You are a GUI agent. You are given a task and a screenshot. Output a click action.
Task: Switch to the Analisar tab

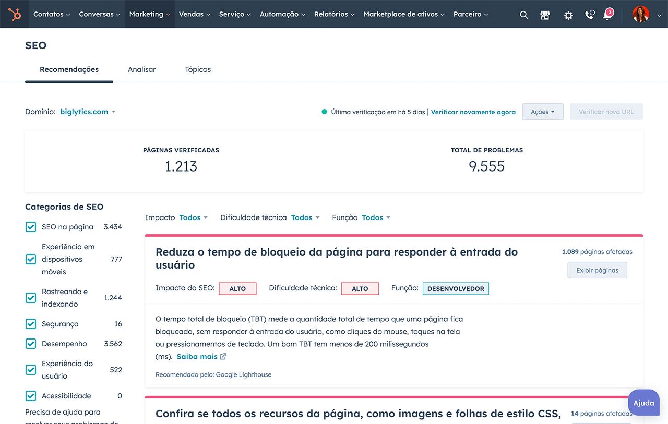[141, 69]
